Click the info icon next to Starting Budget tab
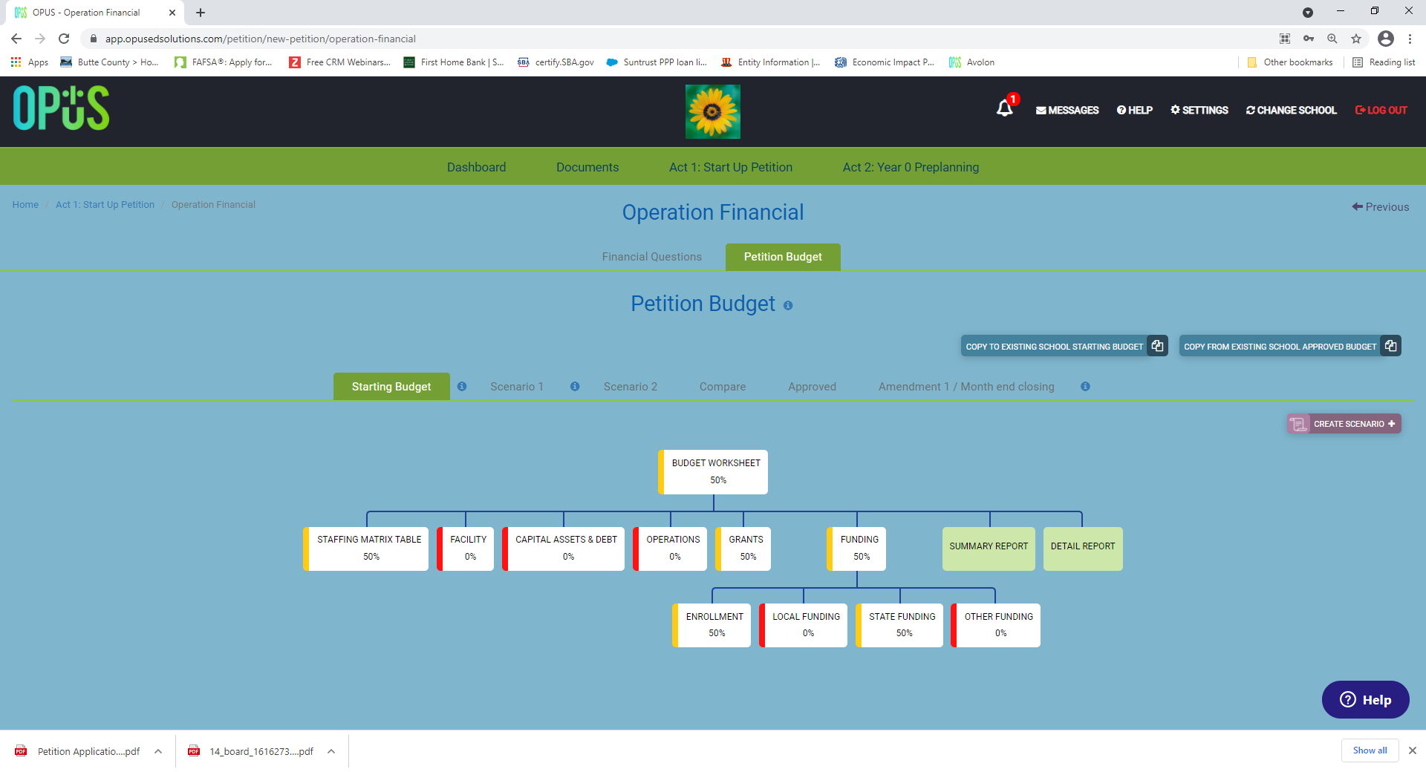 click(x=462, y=387)
